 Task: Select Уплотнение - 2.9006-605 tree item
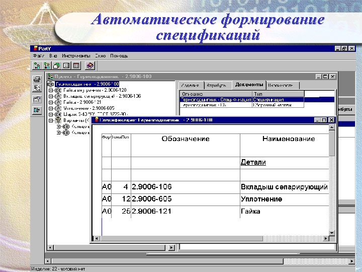pyautogui.click(x=88, y=108)
